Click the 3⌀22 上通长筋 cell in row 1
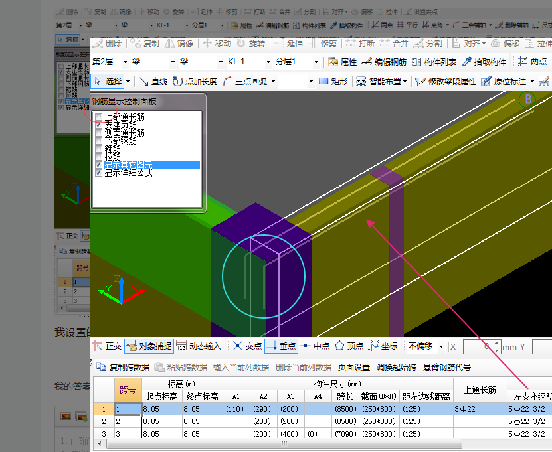Screen dimensions: 552x452 480,409
